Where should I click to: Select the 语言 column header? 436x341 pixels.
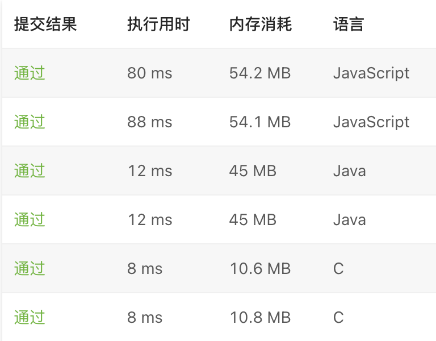pyautogui.click(x=349, y=24)
